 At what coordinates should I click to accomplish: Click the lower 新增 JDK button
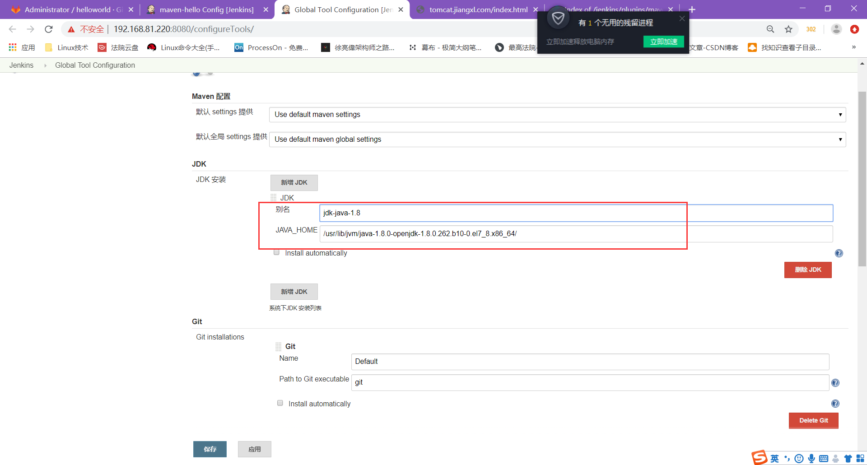coord(294,292)
